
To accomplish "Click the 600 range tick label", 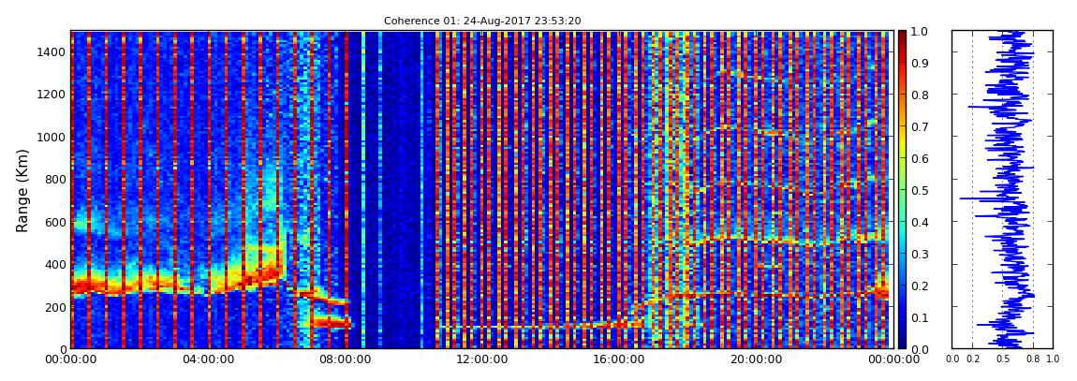I will point(55,223).
